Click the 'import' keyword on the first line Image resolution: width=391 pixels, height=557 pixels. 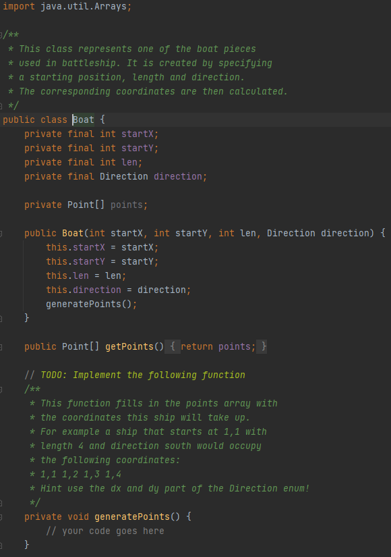pos(19,6)
